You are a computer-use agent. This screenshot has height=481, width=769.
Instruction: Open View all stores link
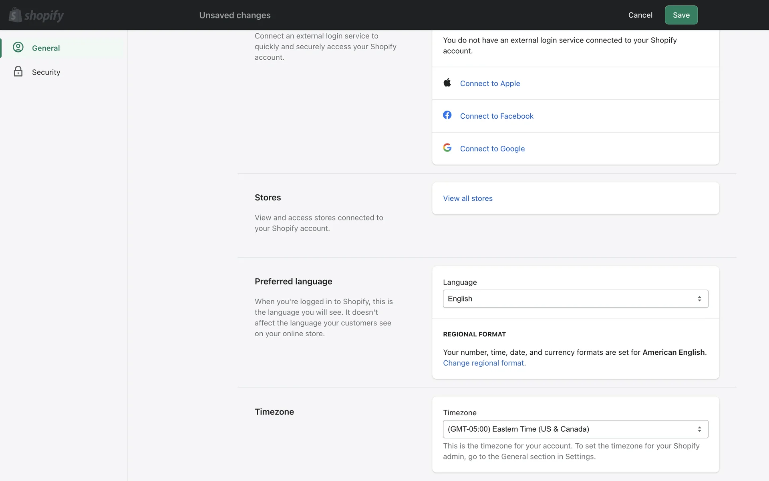467,198
